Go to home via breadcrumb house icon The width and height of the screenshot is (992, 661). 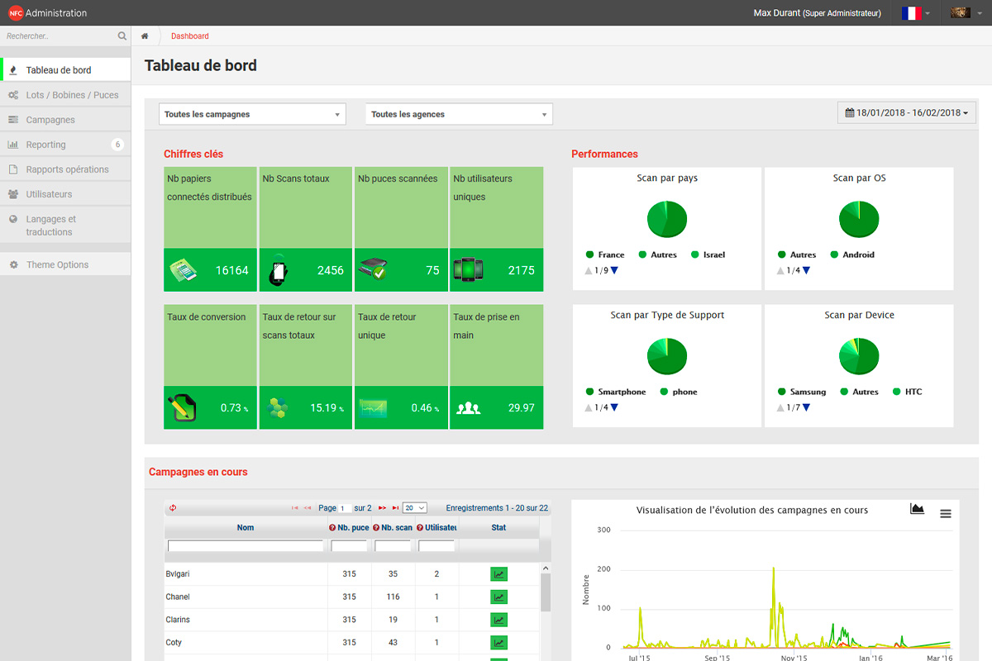[x=145, y=36]
